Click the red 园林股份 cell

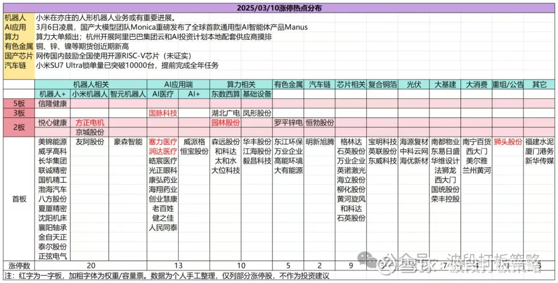point(225,123)
